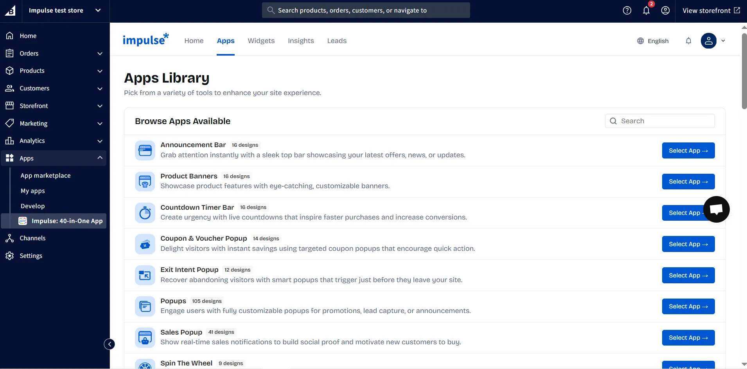747x369 pixels.
Task: Click the Impulse logo
Action: [x=145, y=40]
